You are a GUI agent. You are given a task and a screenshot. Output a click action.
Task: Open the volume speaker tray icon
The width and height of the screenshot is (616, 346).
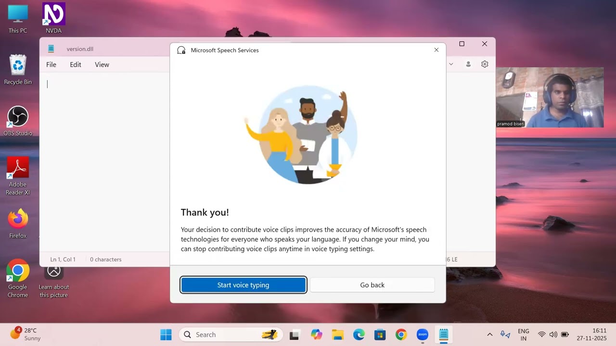pyautogui.click(x=553, y=334)
